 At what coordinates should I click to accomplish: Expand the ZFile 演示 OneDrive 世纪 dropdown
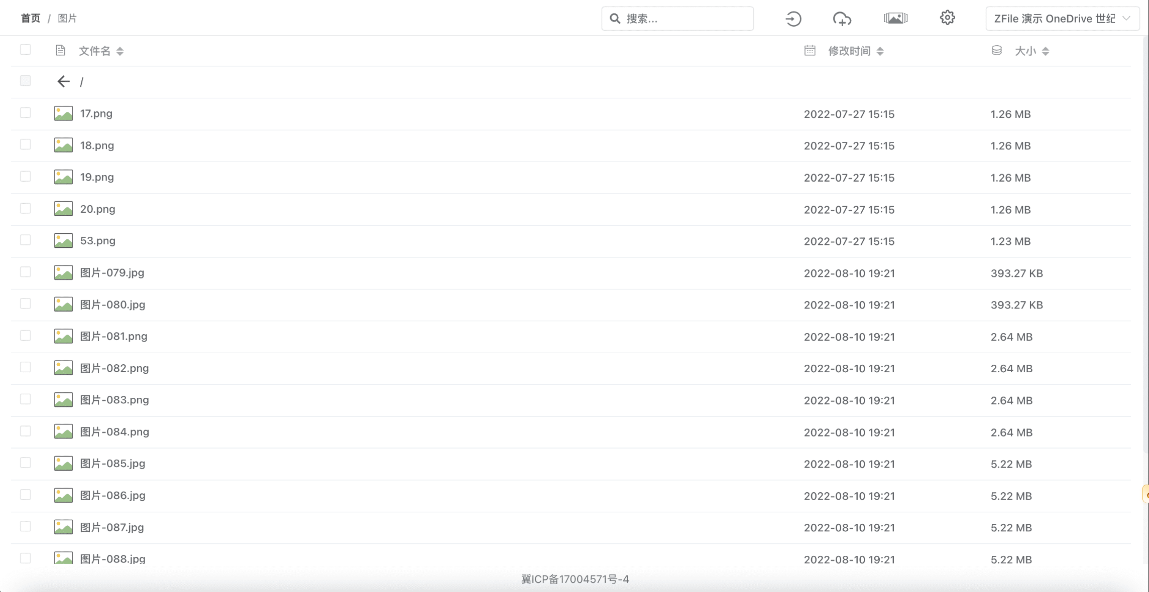point(1062,19)
